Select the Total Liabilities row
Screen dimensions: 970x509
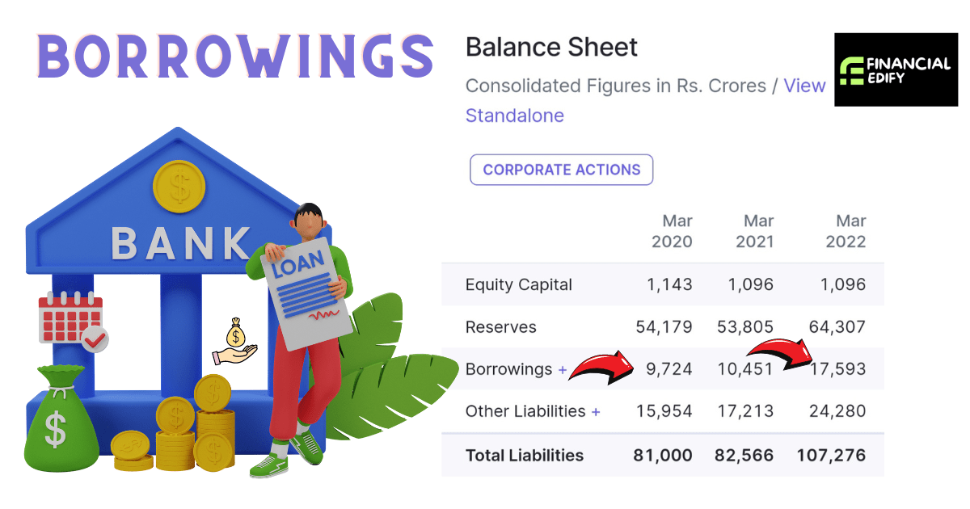point(524,455)
